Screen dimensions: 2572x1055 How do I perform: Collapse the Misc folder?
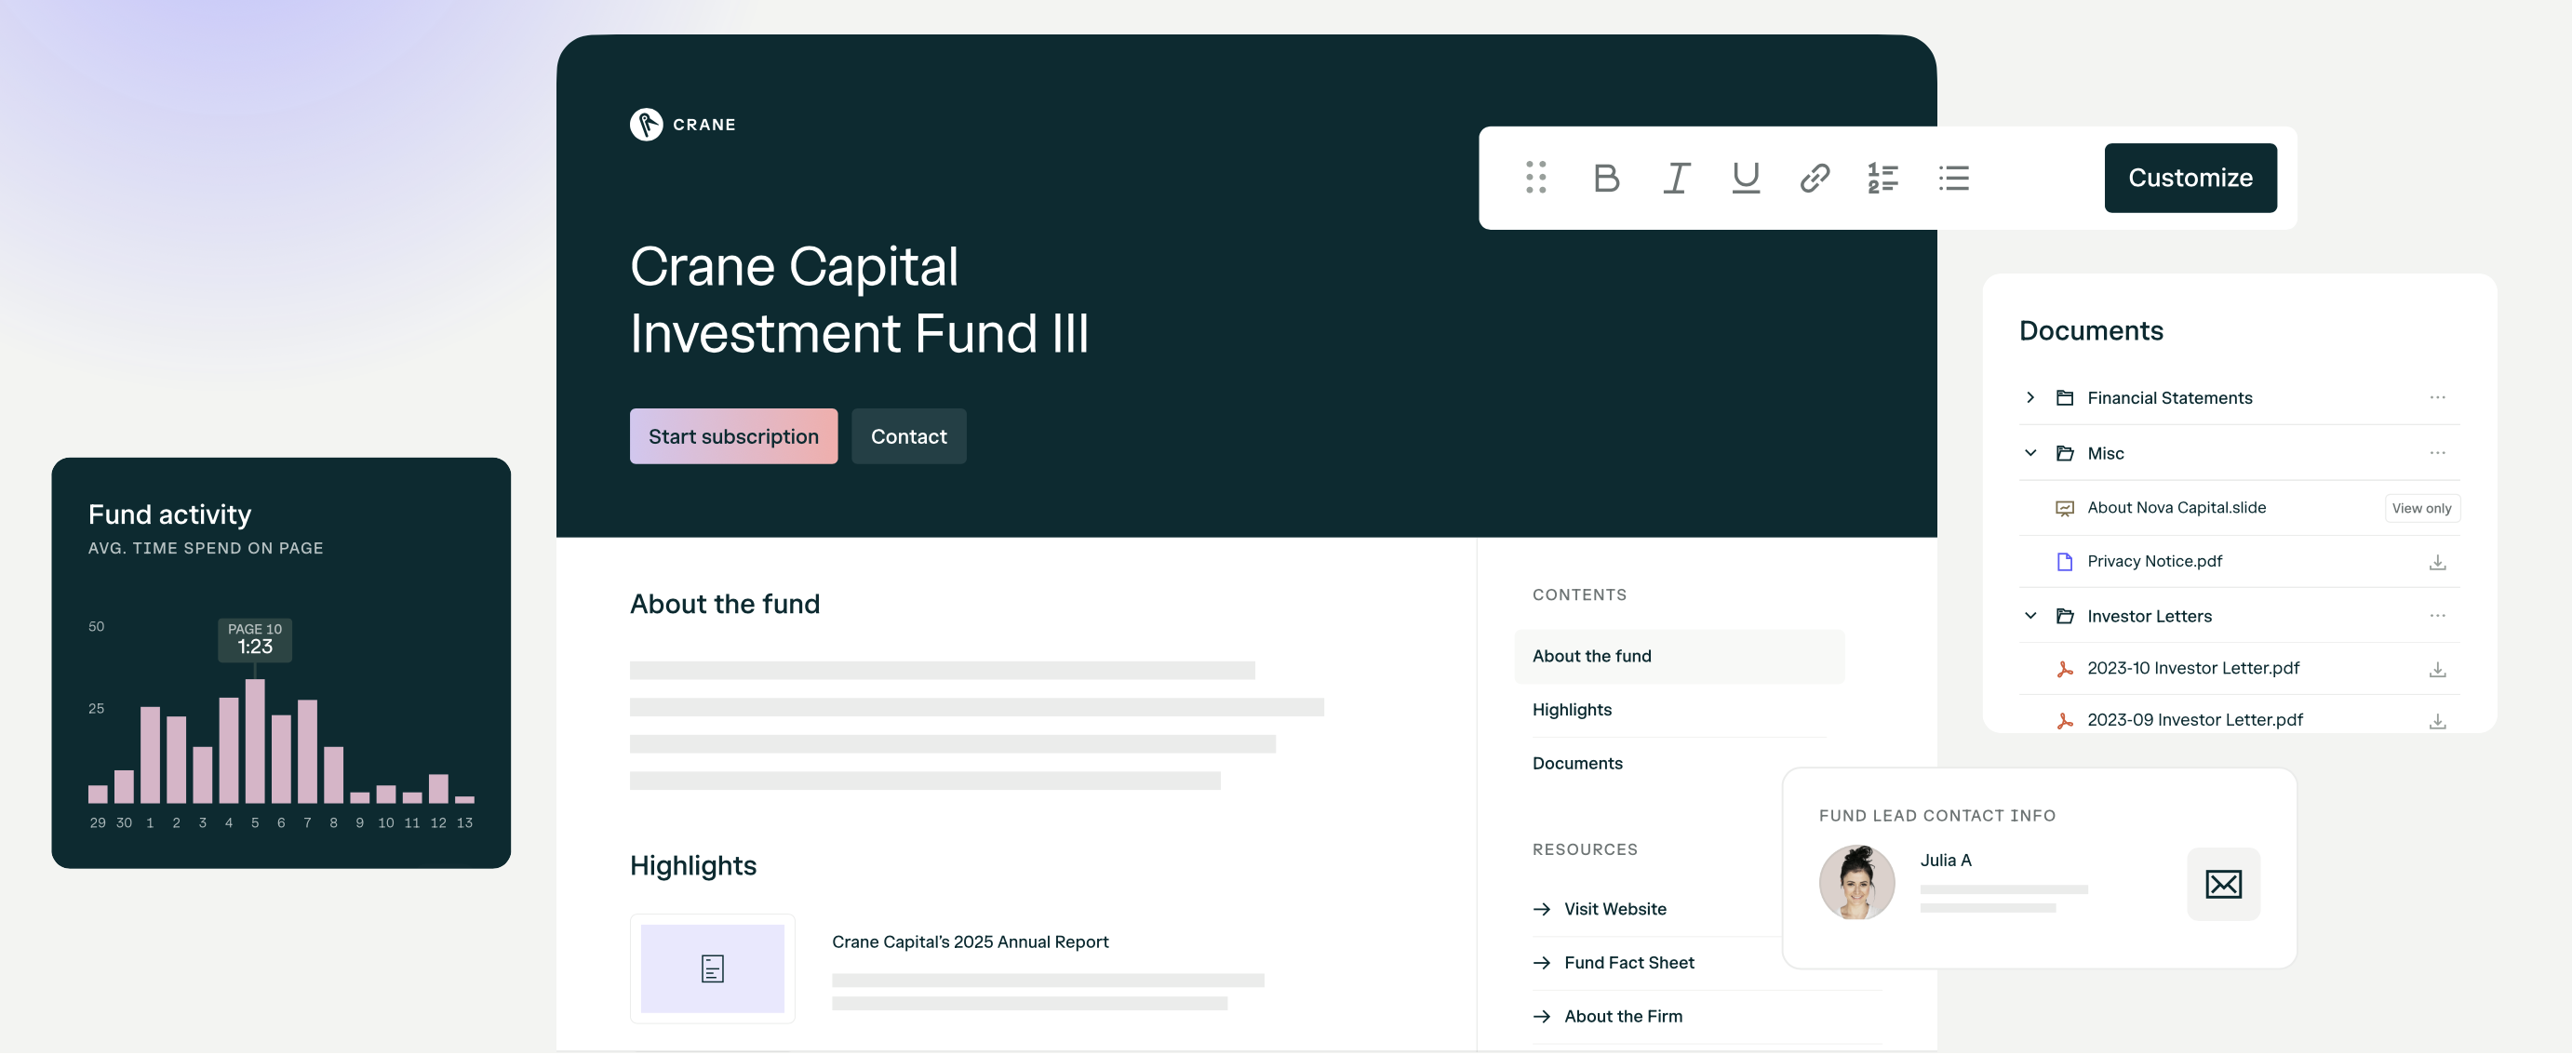(2029, 452)
